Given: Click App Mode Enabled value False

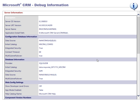Looking at the screenshot, I should [x=41, y=90].
